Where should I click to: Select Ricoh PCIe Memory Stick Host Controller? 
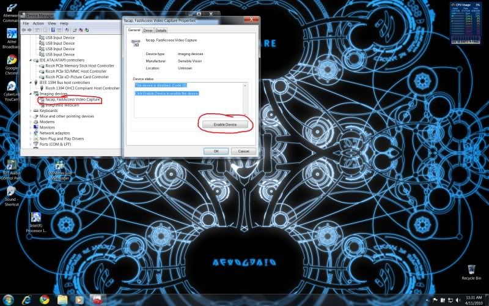pyautogui.click(x=79, y=66)
